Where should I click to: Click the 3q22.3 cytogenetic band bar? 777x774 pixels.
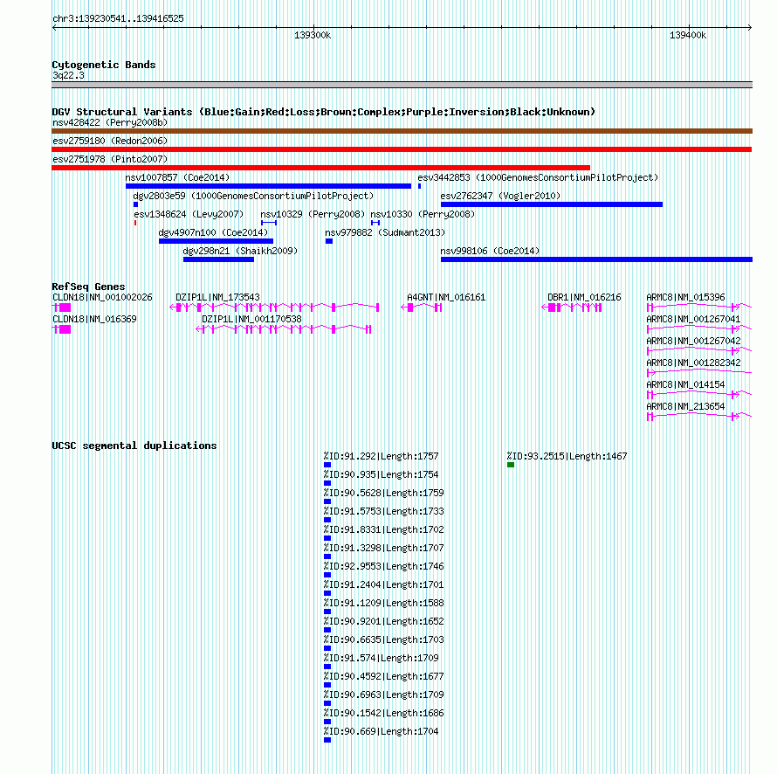[402, 85]
